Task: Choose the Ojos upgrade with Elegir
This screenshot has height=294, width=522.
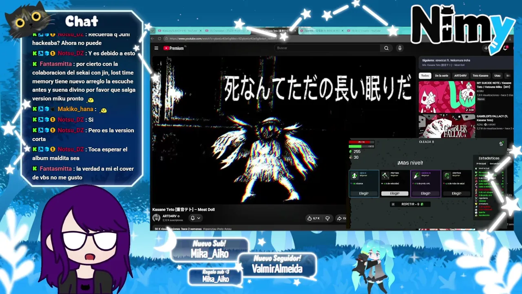Action: [364, 194]
